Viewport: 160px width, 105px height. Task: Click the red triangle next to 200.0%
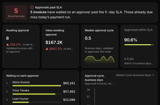(x=8, y=45)
